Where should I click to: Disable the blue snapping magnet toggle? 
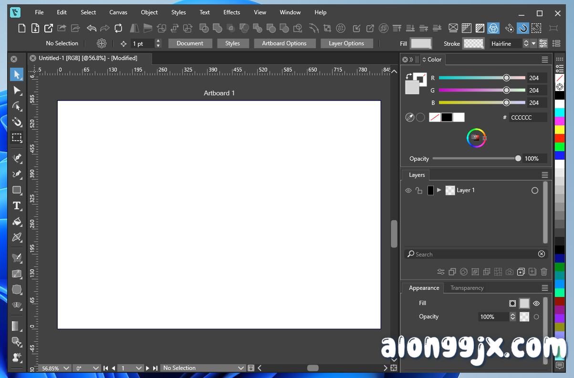522,29
